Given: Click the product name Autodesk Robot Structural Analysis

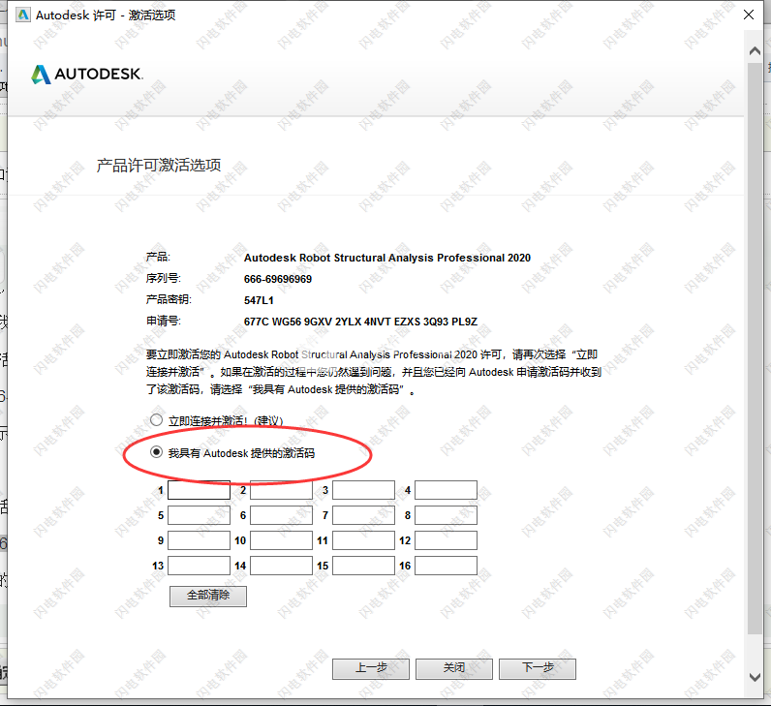Looking at the screenshot, I should coord(387,258).
